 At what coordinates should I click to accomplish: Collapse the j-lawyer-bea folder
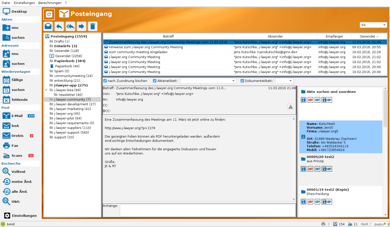tap(46, 90)
